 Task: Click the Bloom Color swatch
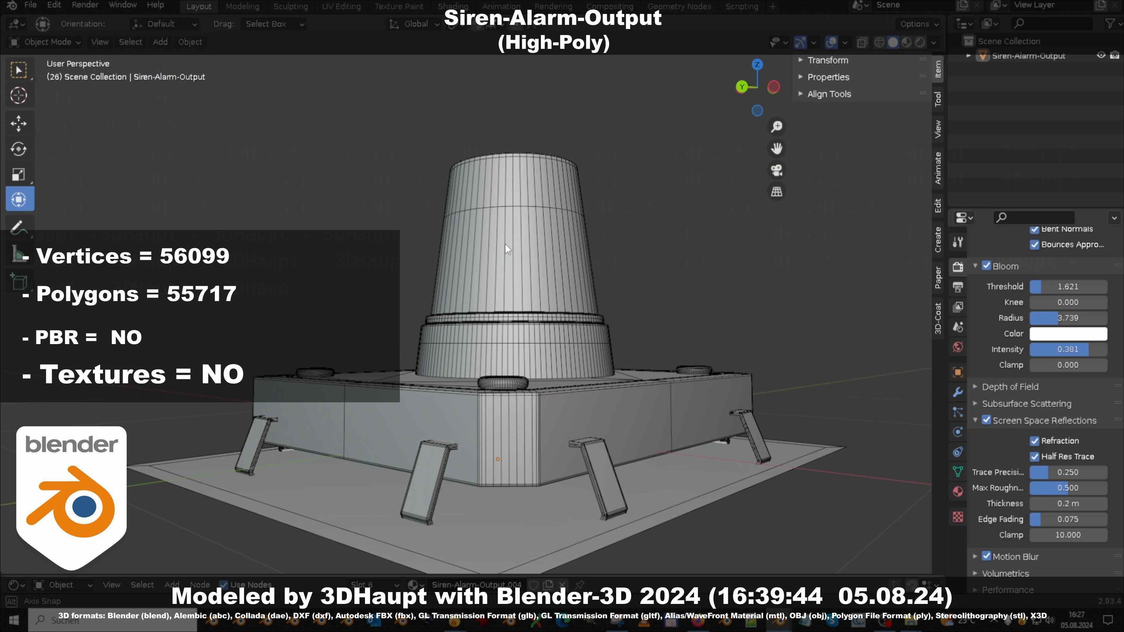[x=1068, y=334]
